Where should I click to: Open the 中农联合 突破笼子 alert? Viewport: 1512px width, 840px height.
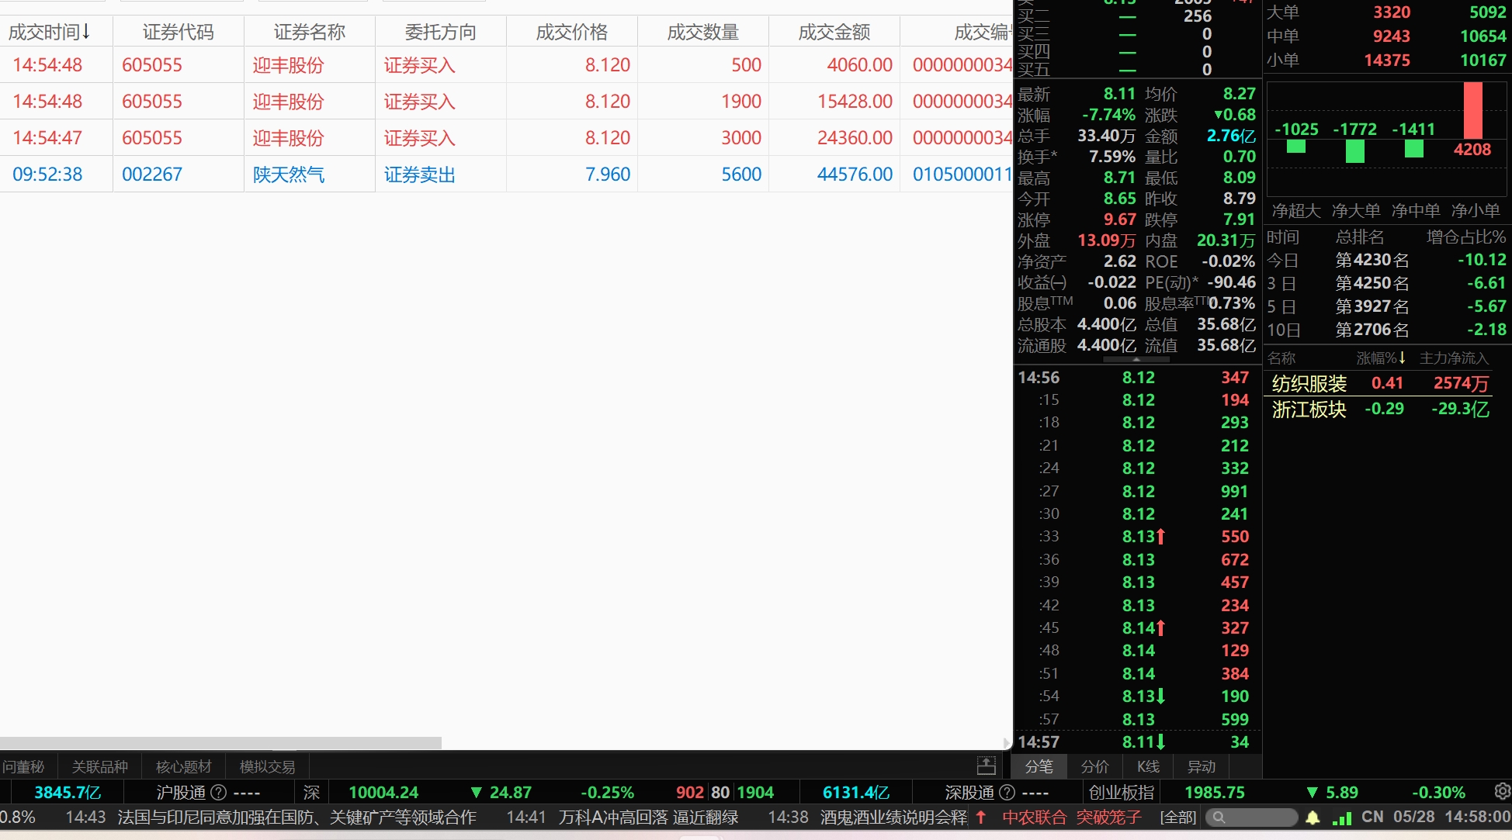tap(1072, 818)
